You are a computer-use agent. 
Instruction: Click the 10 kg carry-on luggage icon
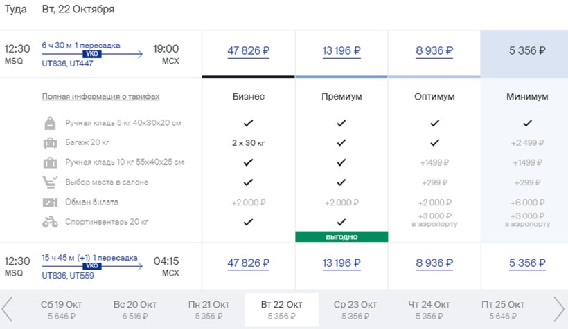pos(50,163)
